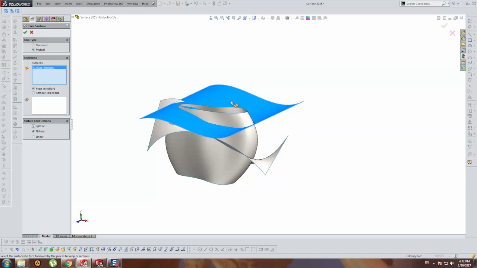This screenshot has width=477, height=268.
Task: Collapse Surface Split Options section
Action: (x=67, y=121)
